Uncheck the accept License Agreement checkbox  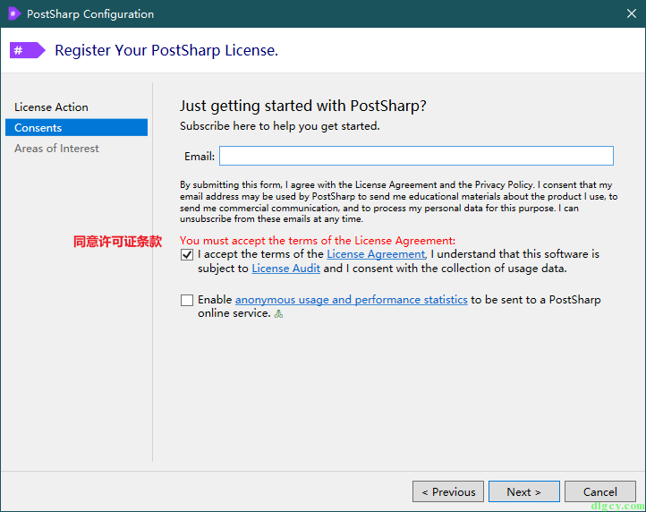click(187, 254)
